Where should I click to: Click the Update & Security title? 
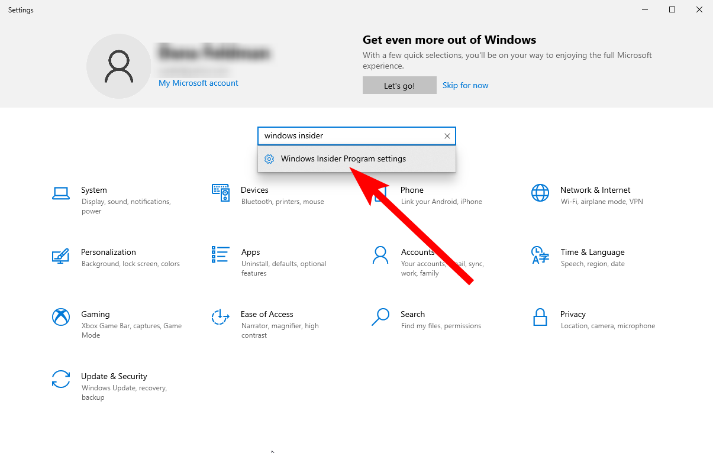click(x=114, y=376)
